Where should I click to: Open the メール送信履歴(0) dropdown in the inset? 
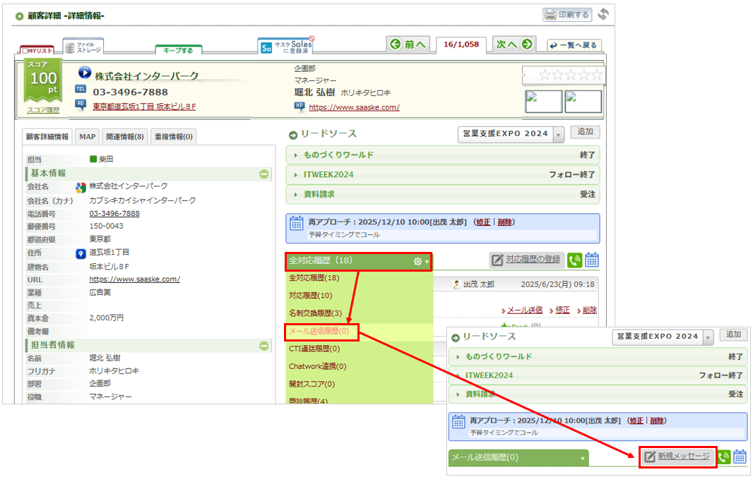pyautogui.click(x=518, y=458)
